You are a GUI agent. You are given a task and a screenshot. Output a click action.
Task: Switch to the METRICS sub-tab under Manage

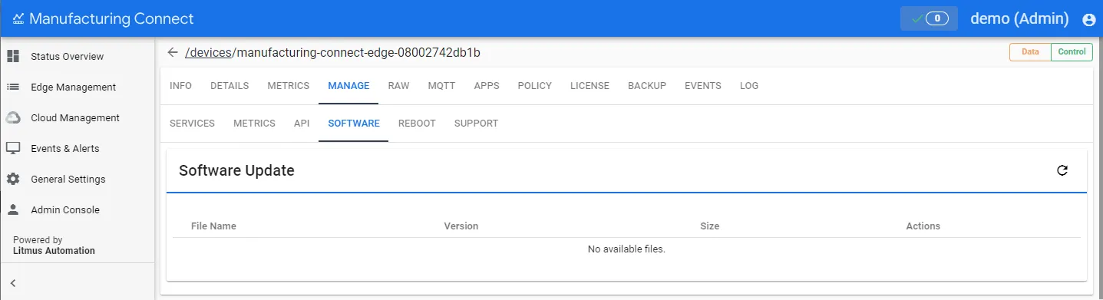254,124
